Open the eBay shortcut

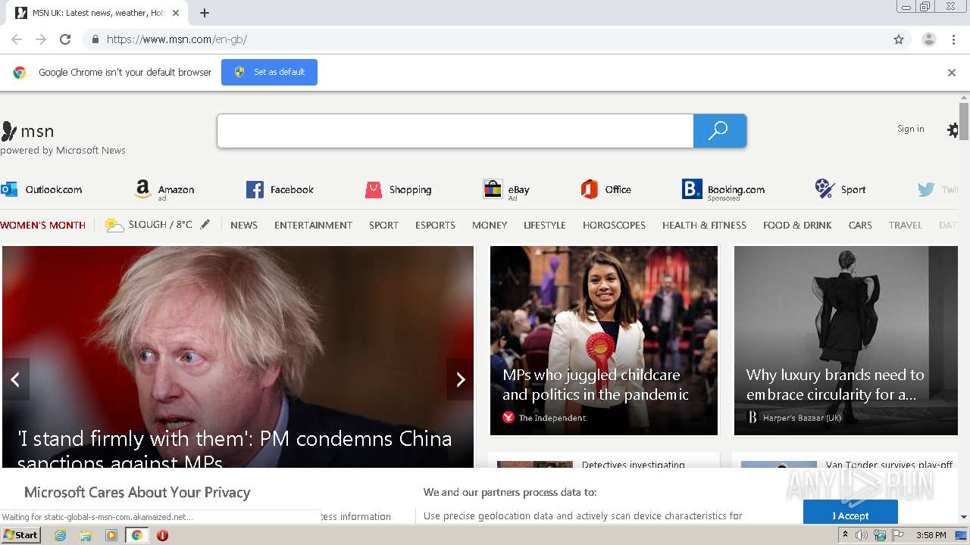click(506, 189)
